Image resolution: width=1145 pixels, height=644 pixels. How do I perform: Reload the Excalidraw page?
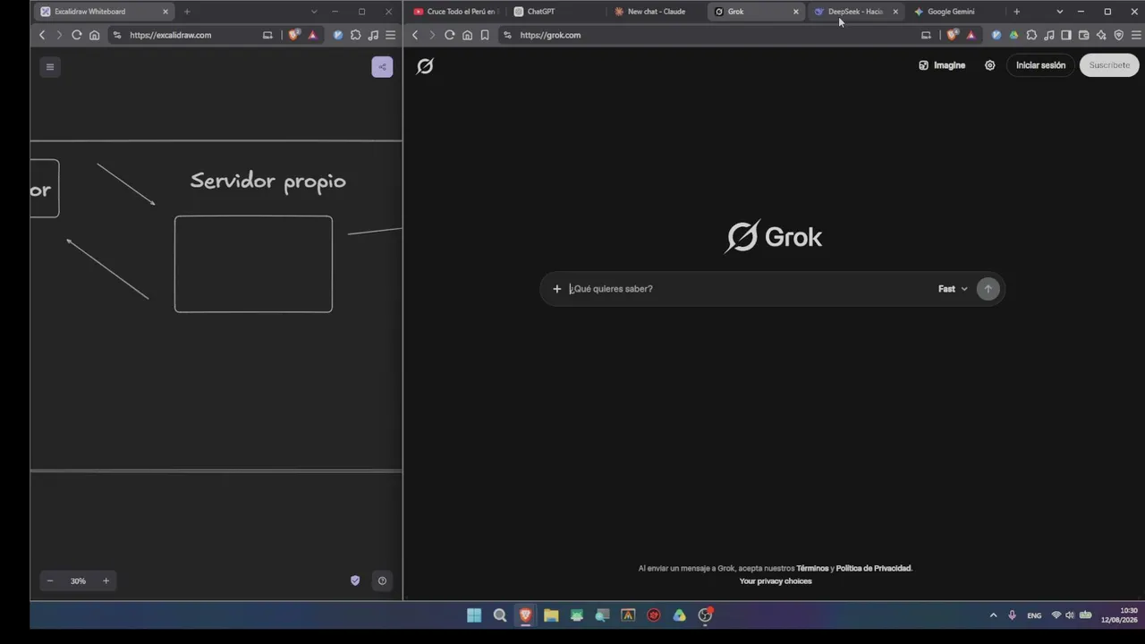tap(77, 35)
